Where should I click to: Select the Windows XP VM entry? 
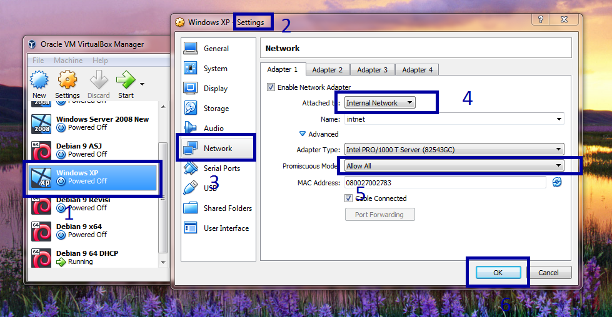93,177
